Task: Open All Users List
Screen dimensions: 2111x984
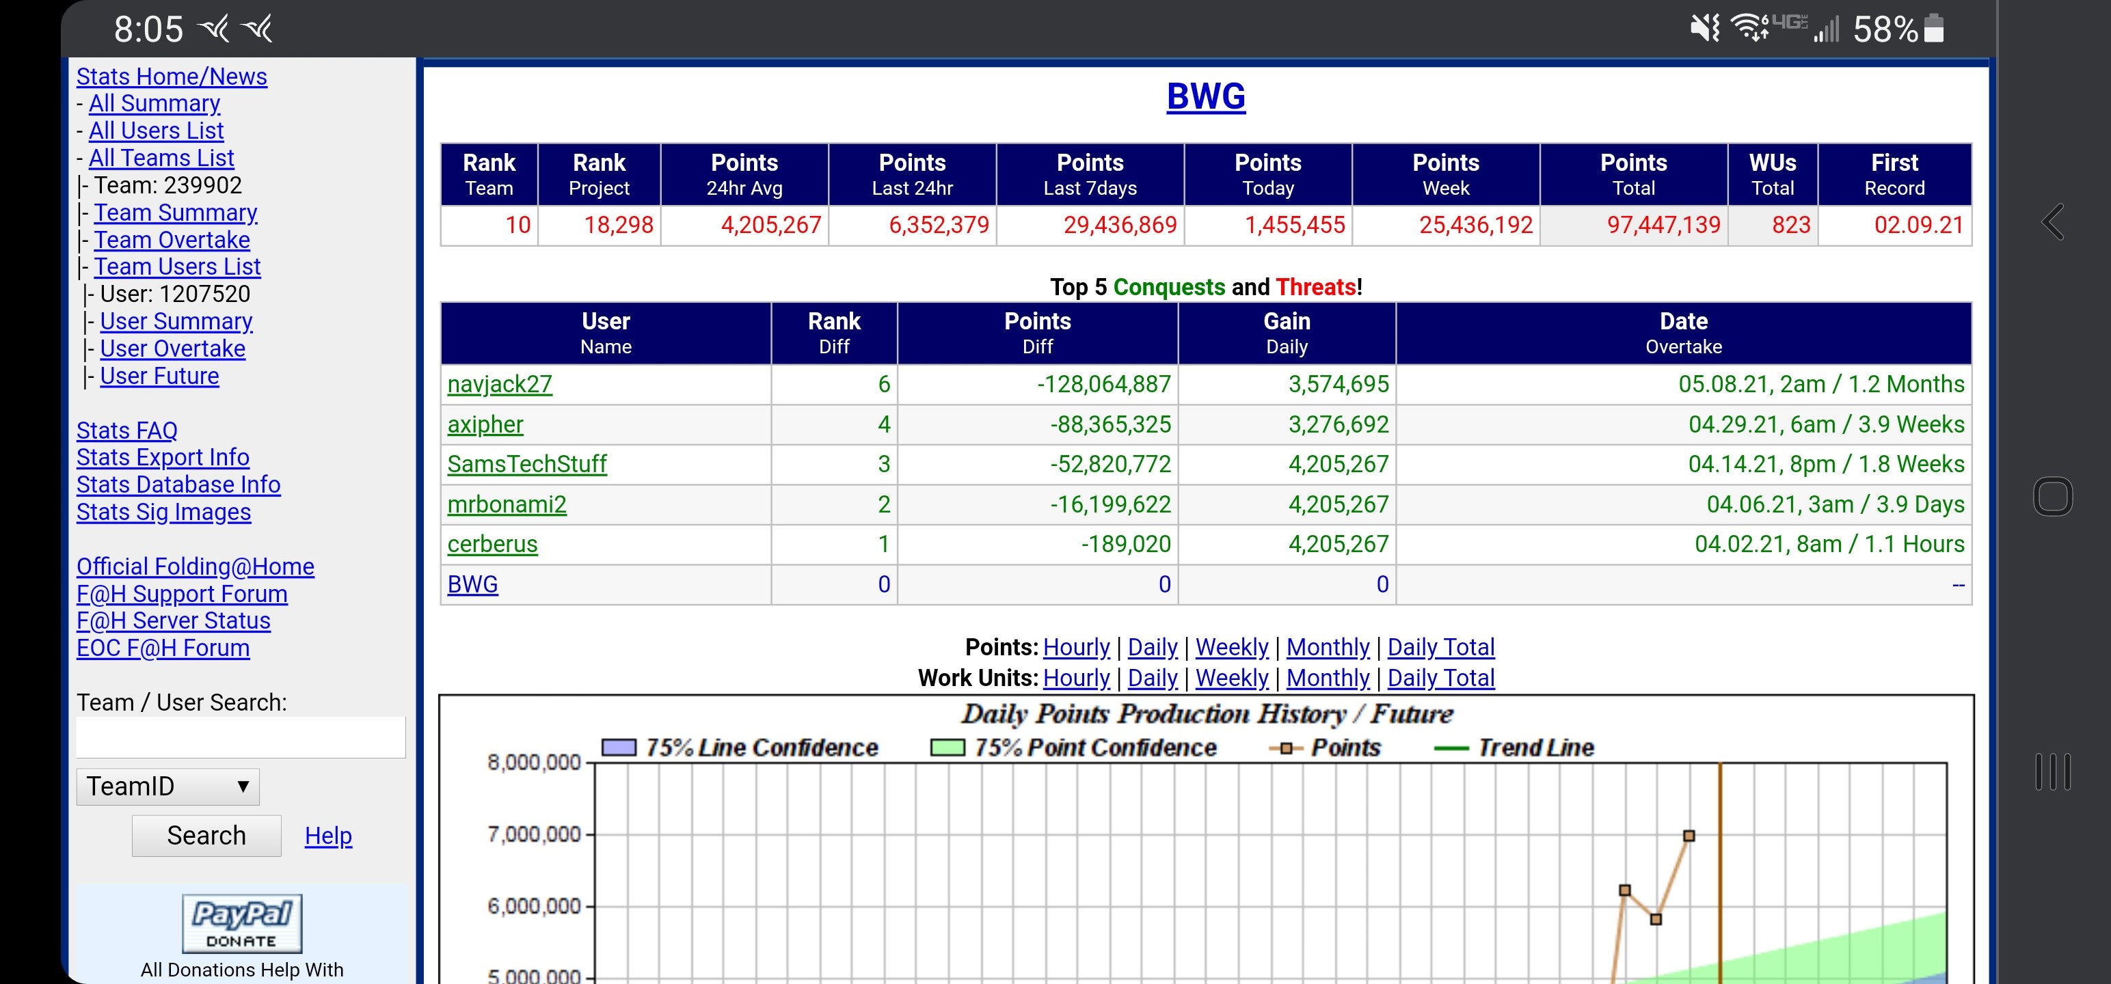Action: pyautogui.click(x=157, y=131)
